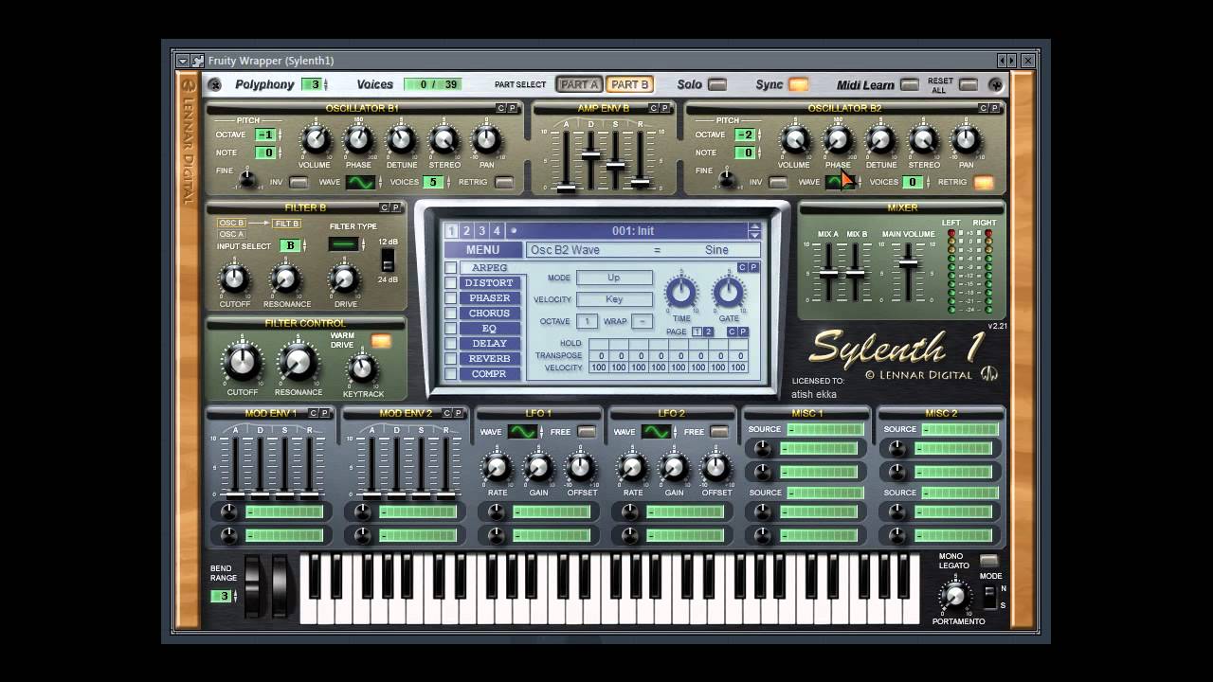Enable Free mode on LFO 1
The height and width of the screenshot is (682, 1213).
pos(587,432)
